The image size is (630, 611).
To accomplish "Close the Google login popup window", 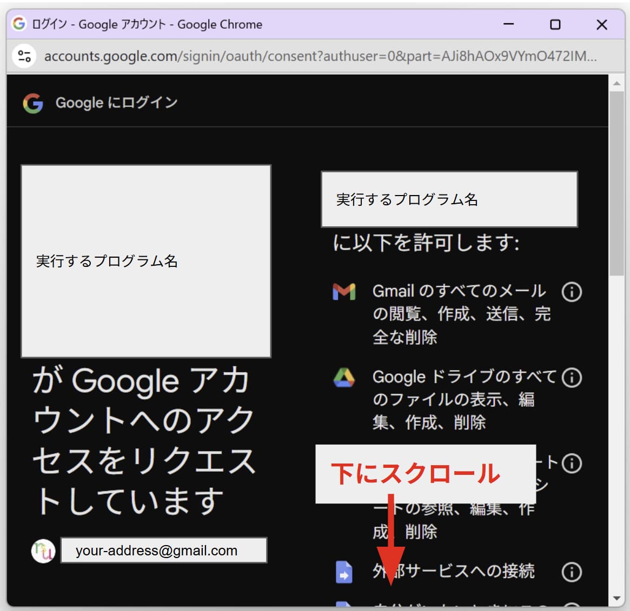I will (602, 24).
